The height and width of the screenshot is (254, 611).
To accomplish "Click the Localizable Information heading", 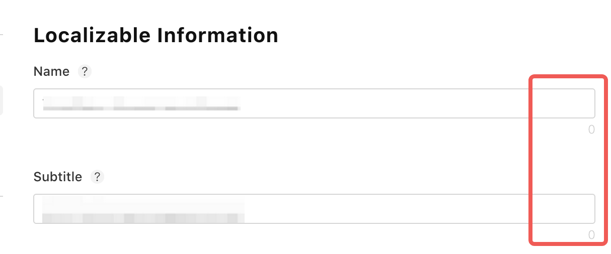I will (x=156, y=36).
